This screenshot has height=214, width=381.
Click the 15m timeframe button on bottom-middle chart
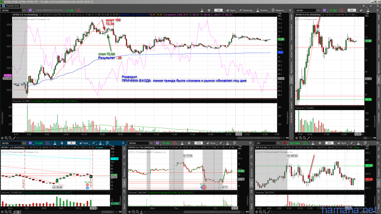(x=198, y=143)
